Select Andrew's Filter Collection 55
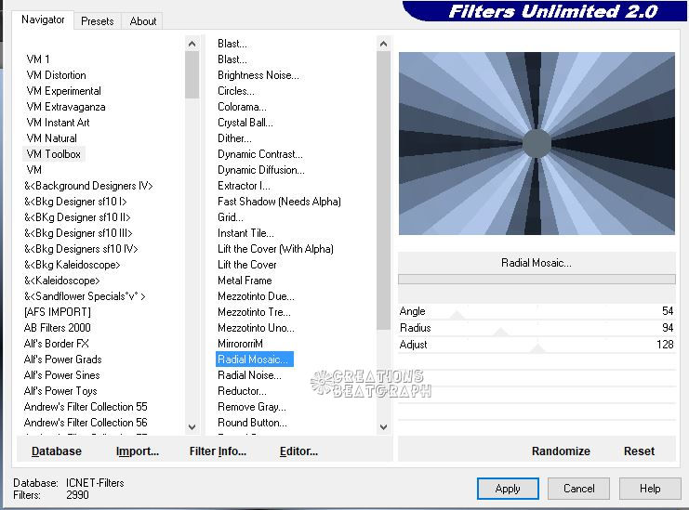689x510 pixels. [86, 407]
